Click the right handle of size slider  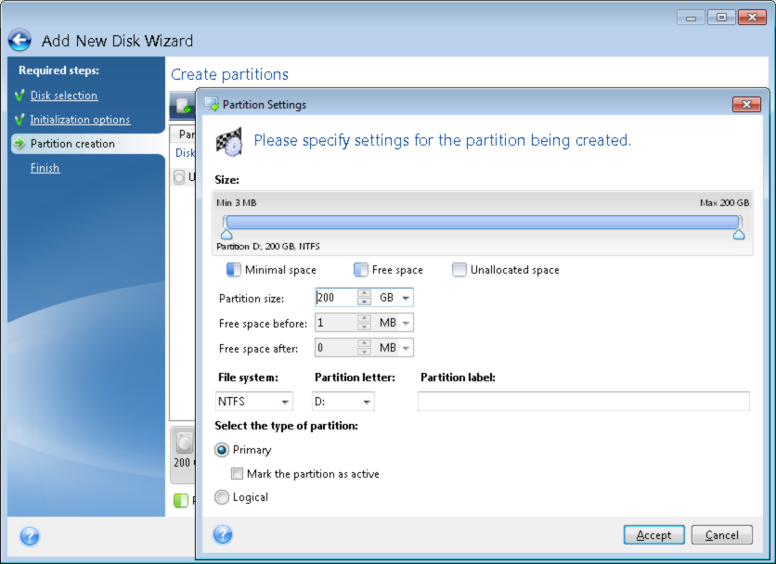click(739, 234)
